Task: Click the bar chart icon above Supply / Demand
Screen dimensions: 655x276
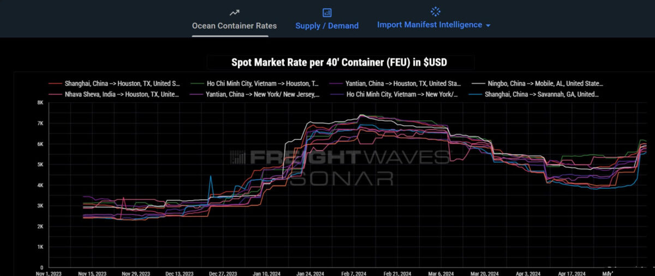Action: point(327,12)
